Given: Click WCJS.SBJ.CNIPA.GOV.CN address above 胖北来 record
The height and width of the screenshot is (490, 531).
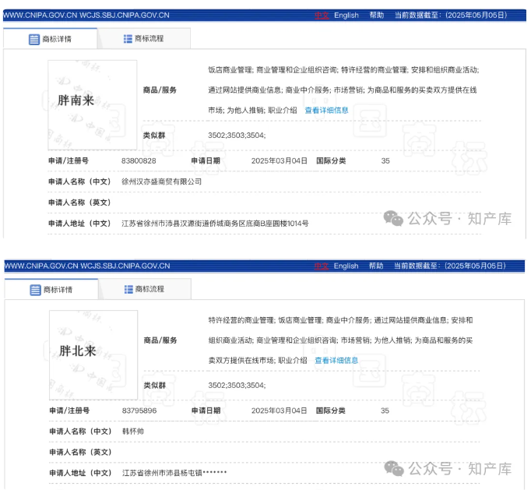Looking at the screenshot, I should (125, 266).
